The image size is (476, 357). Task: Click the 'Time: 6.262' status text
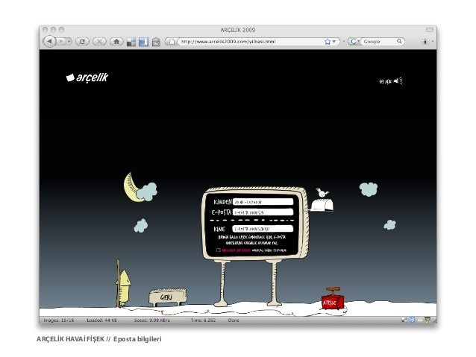203,320
